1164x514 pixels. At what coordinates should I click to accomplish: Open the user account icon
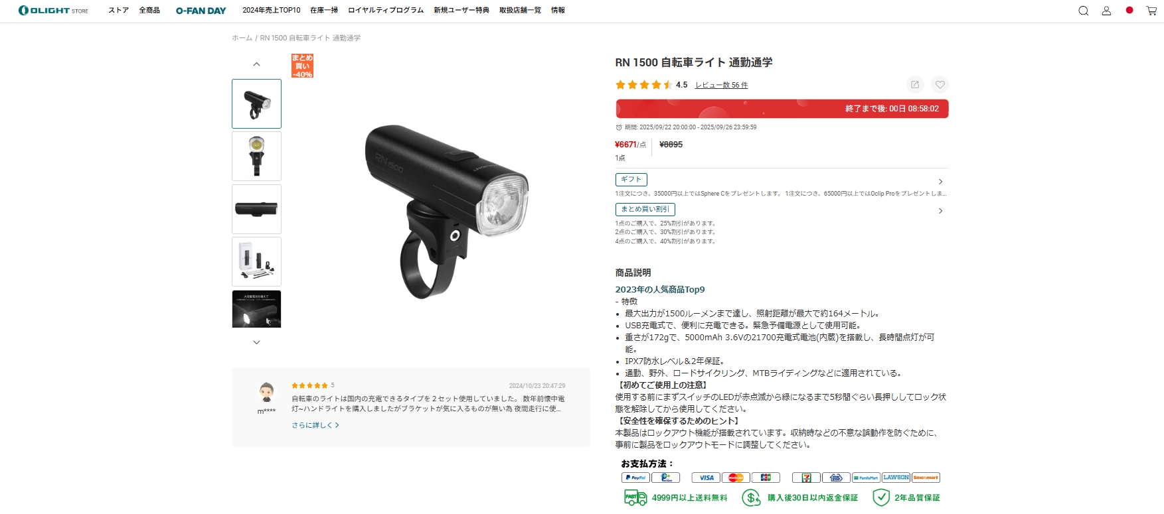click(x=1106, y=11)
